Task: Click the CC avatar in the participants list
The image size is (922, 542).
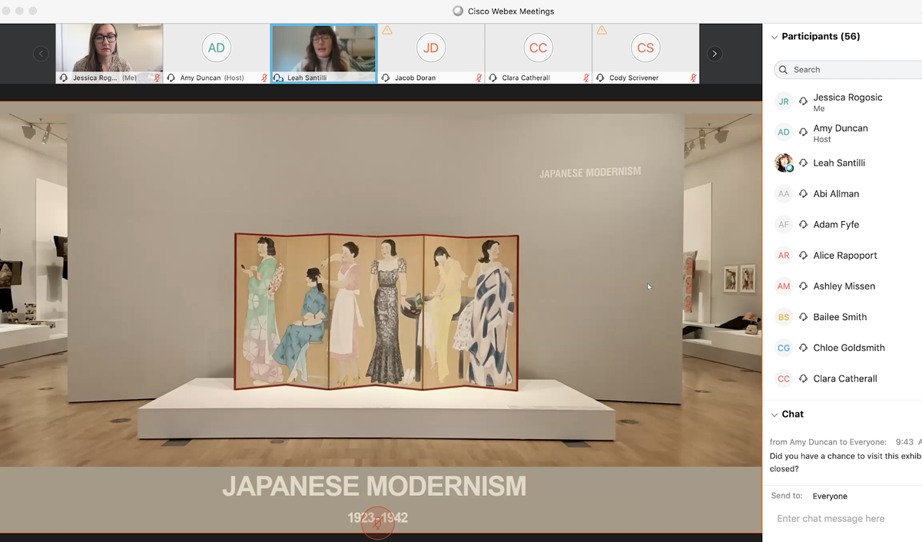Action: [784, 378]
